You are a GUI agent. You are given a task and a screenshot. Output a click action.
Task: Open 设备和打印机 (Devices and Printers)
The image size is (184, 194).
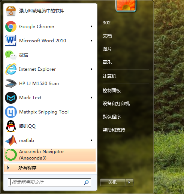pyautogui.click(x=116, y=104)
